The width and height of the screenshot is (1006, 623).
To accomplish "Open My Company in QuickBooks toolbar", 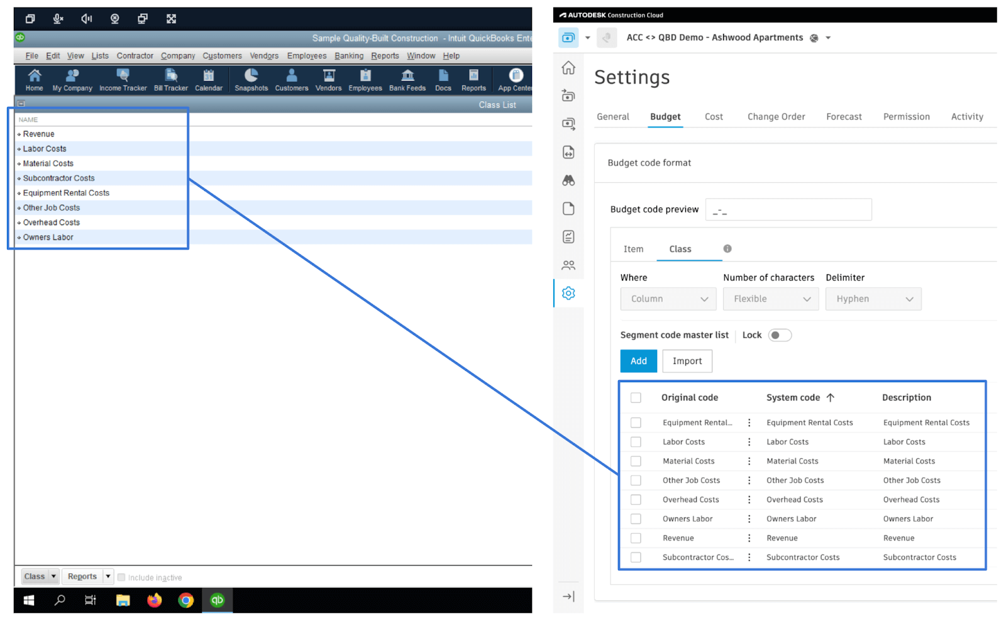I will pyautogui.click(x=72, y=80).
